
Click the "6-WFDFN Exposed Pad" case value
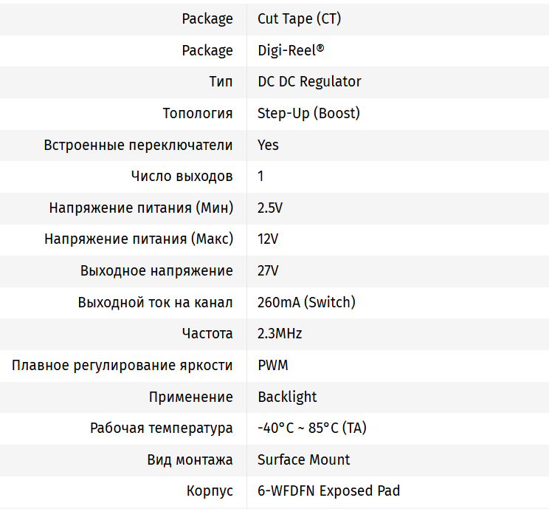click(328, 491)
